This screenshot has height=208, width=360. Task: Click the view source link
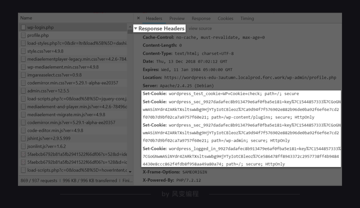(200, 29)
